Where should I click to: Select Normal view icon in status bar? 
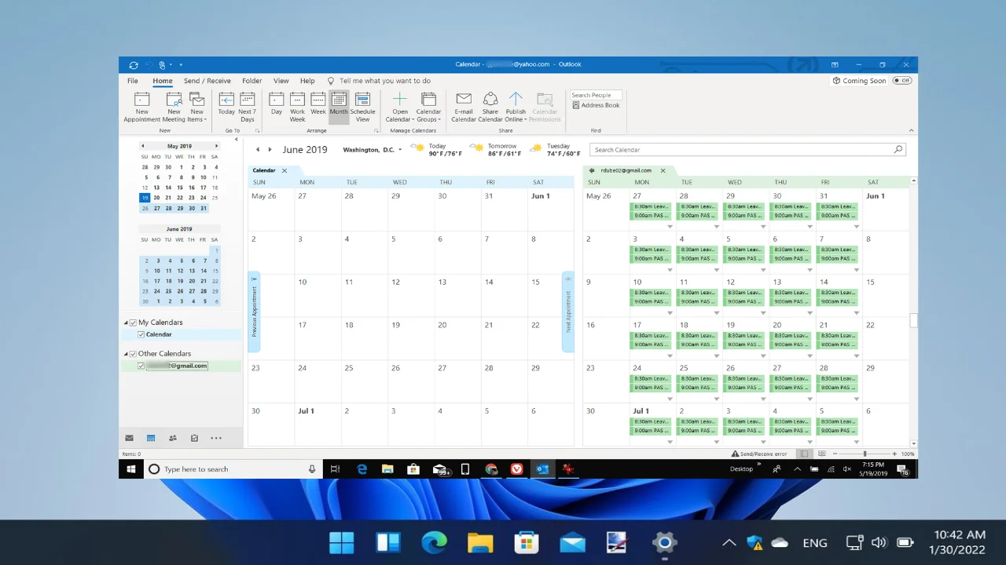[x=804, y=454]
